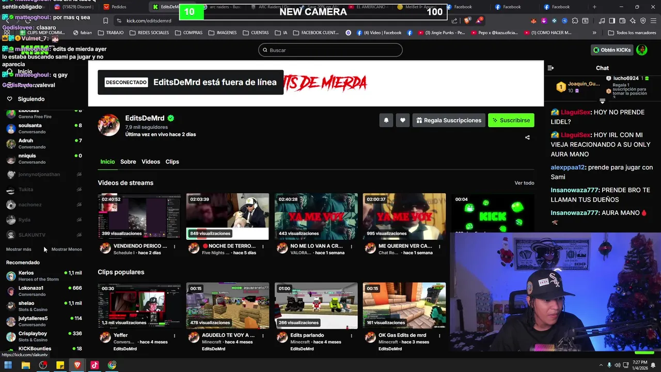Click Ver todo next to Videos de streams
This screenshot has height=372, width=661.
point(524,183)
